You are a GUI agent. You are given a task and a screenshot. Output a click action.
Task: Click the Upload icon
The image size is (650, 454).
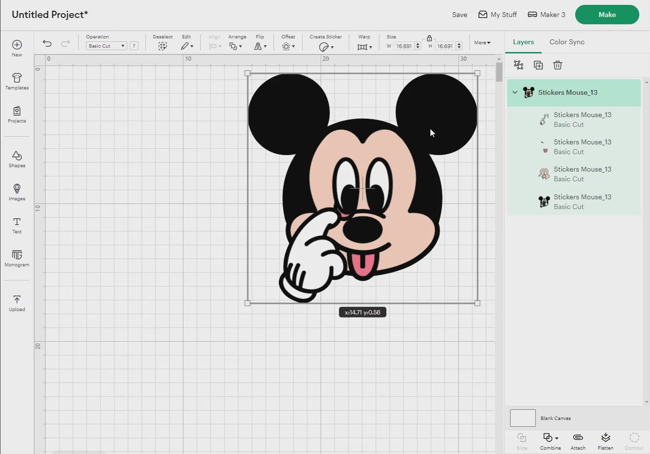[x=17, y=299]
